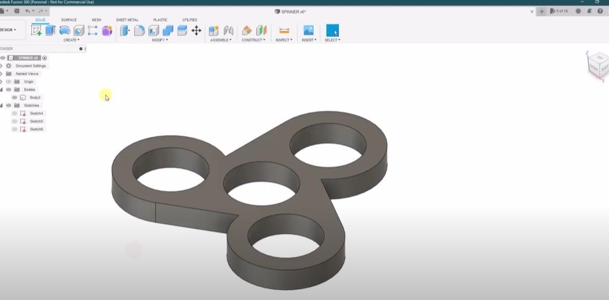
Task: Toggle visibility of the Sketches folder
Action: click(9, 105)
